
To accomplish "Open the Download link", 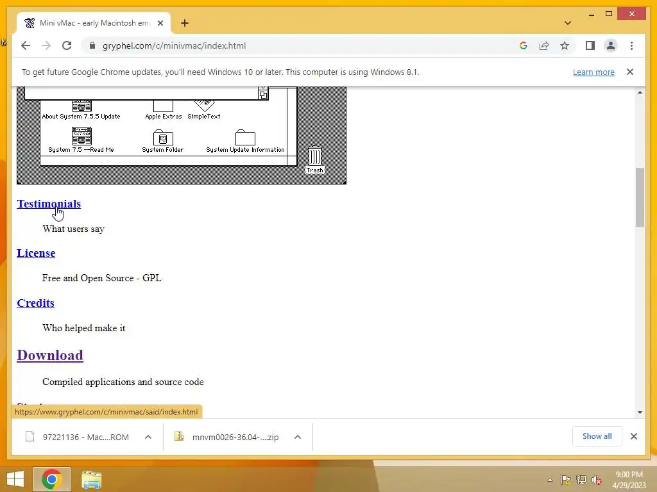I will tap(50, 355).
